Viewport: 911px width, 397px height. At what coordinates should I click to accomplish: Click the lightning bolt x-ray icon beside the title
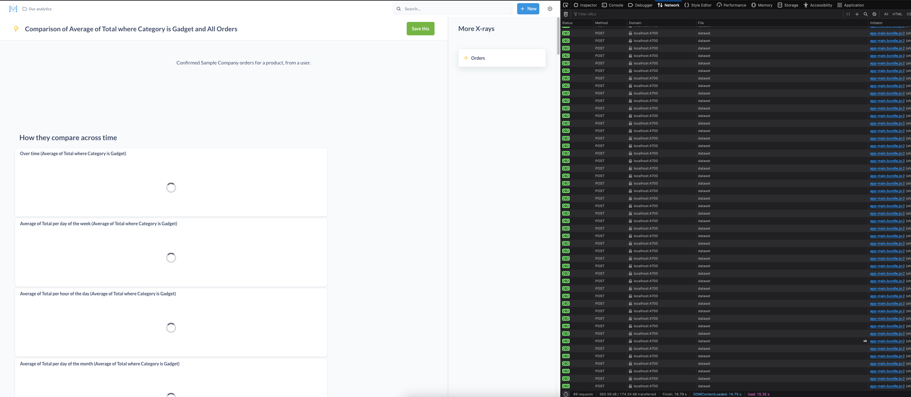[16, 29]
